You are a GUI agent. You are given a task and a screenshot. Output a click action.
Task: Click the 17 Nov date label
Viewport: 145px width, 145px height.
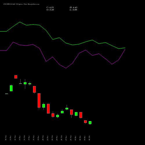pos(29,138)
